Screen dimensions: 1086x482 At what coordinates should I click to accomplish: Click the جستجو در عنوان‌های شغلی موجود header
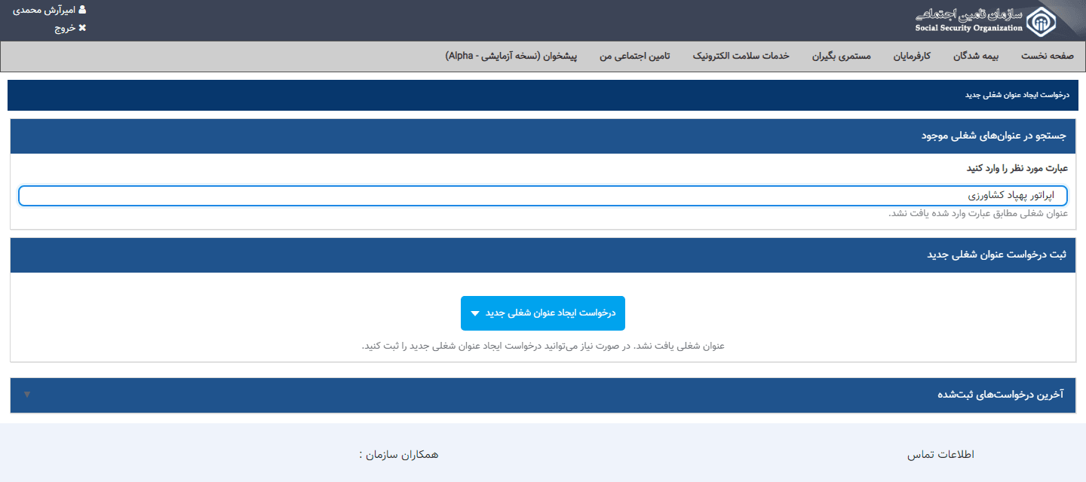coord(994,136)
